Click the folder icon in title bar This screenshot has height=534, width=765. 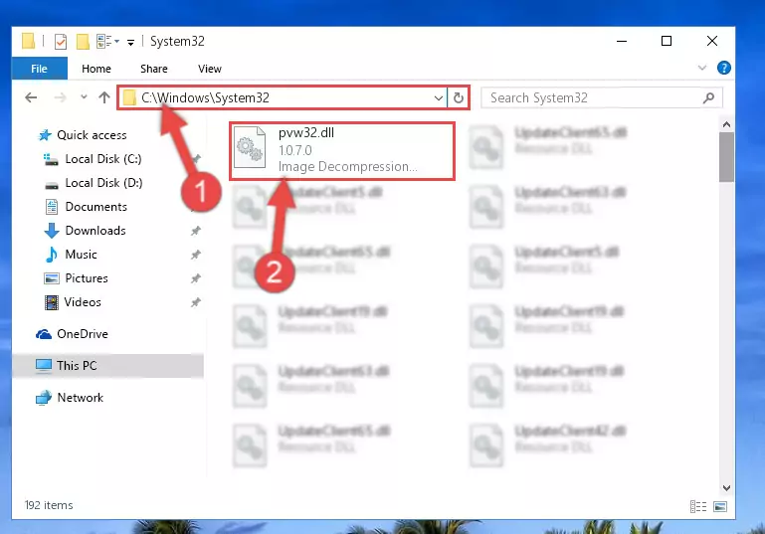28,42
